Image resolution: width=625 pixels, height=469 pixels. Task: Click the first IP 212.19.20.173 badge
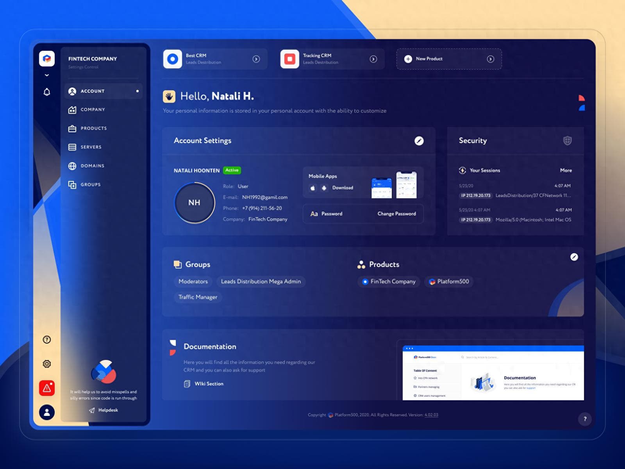coord(475,195)
